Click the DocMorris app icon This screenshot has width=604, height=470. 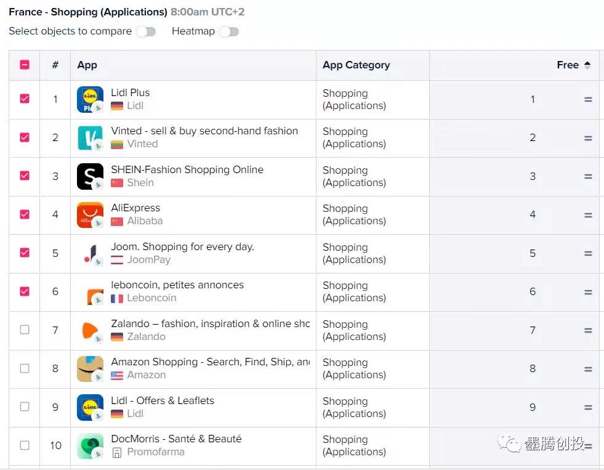[x=90, y=446]
